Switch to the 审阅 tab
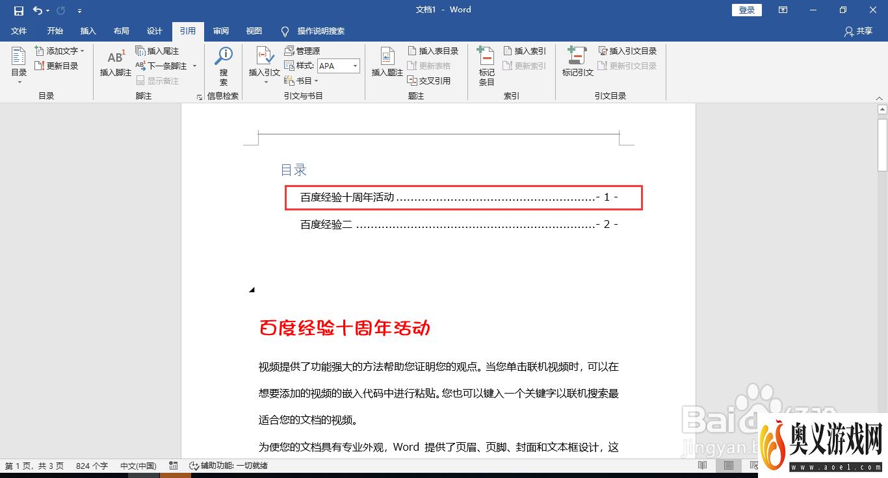This screenshot has height=478, width=888. click(221, 31)
